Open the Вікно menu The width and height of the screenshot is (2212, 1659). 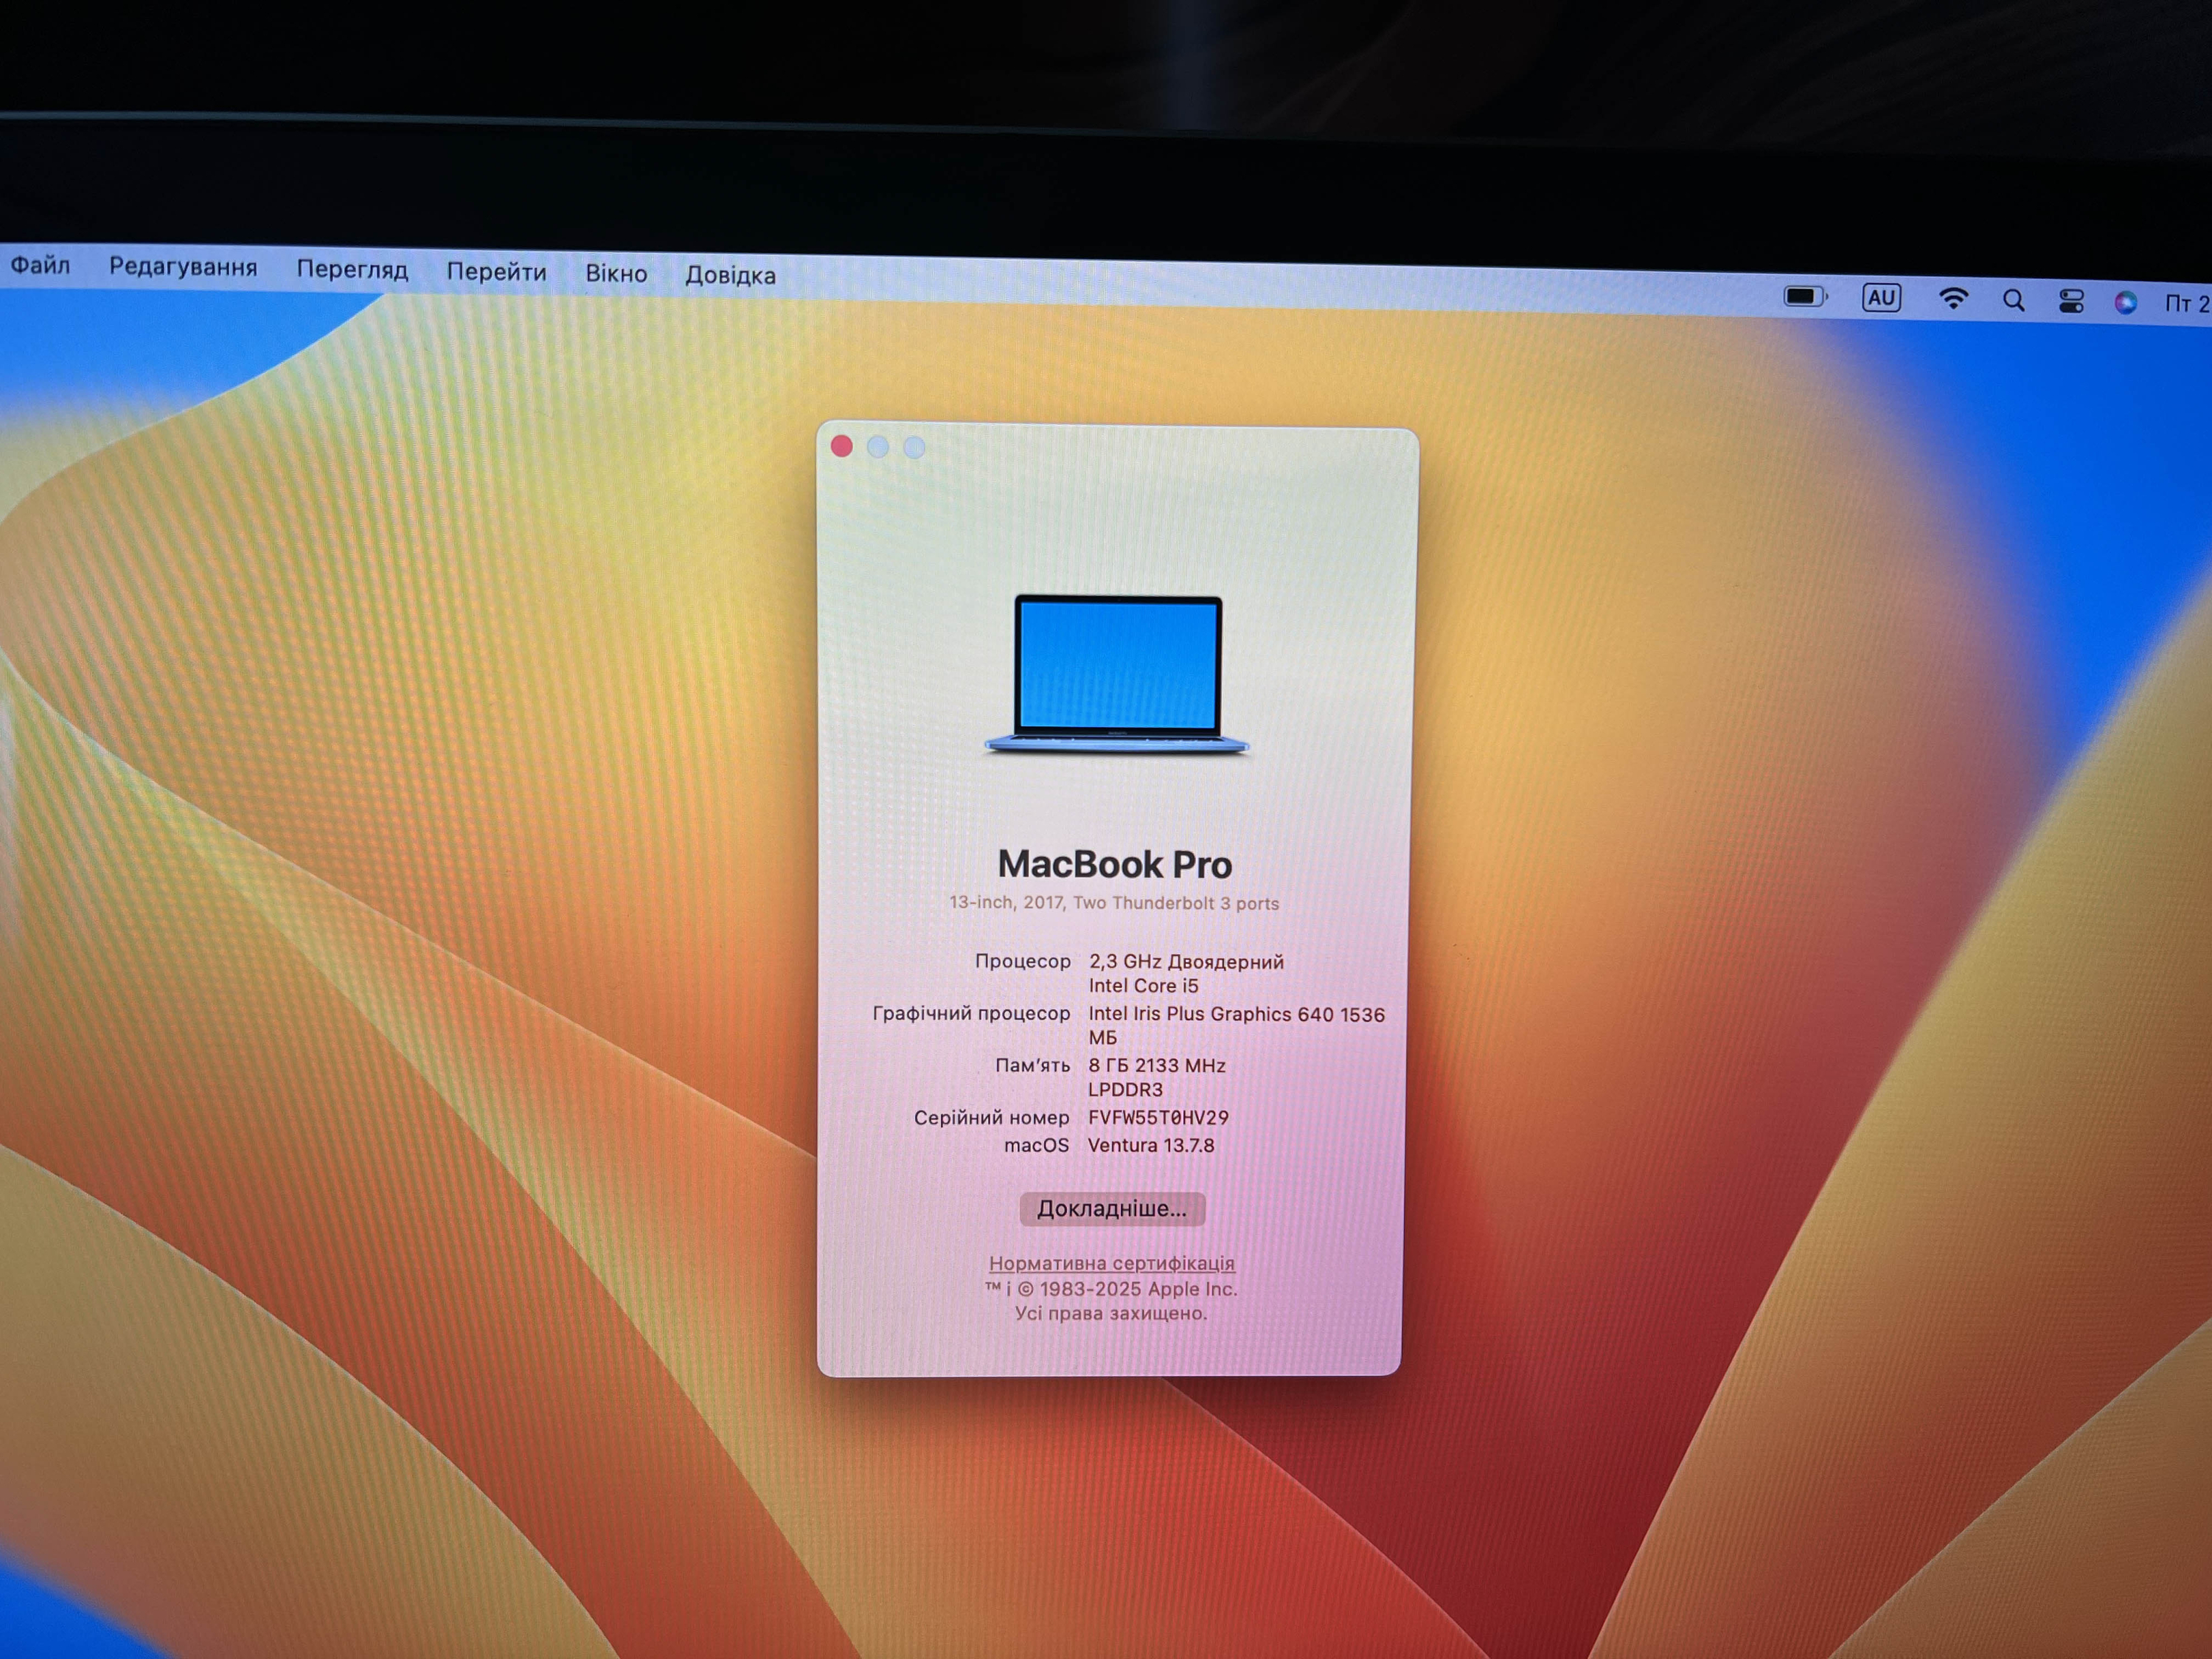pos(616,273)
